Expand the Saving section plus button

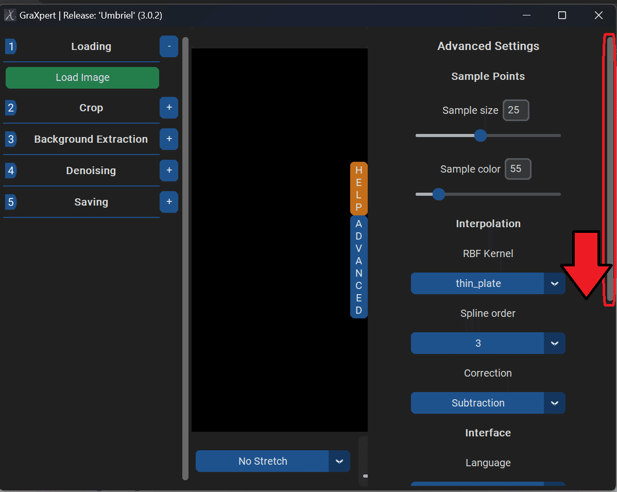coord(169,202)
